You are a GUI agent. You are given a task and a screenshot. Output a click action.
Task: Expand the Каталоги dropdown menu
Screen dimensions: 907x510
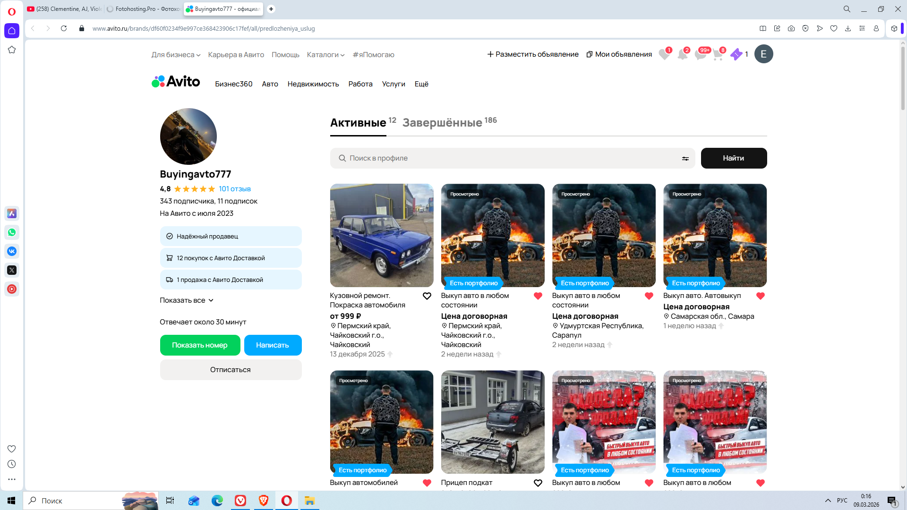tap(325, 55)
